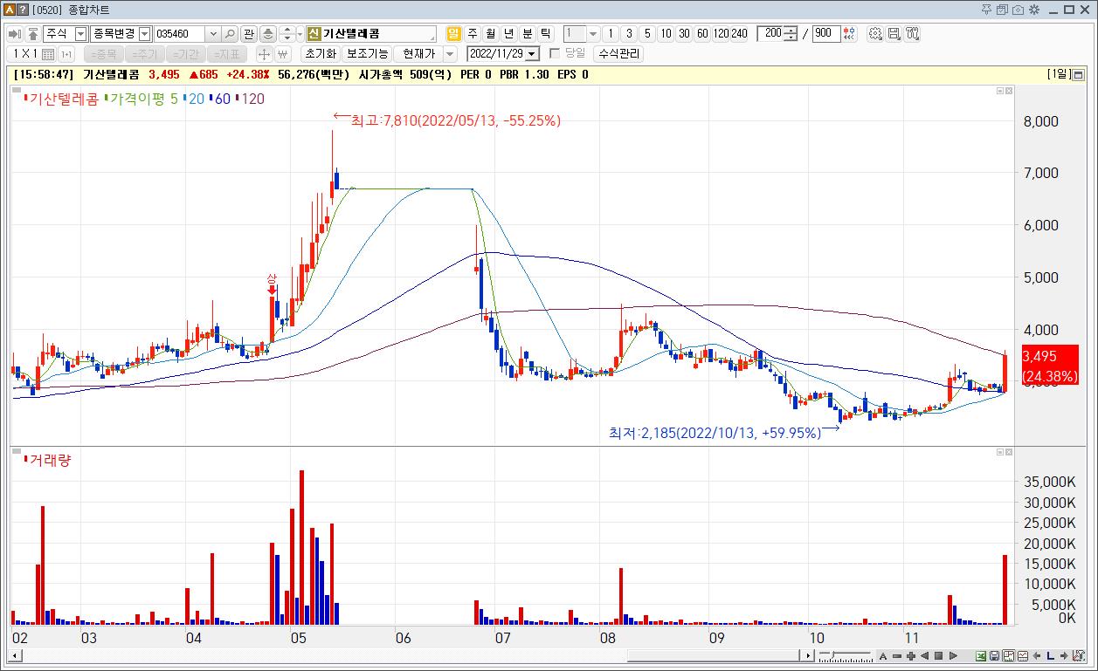Click the chart data table icon

pyautogui.click(x=1023, y=656)
